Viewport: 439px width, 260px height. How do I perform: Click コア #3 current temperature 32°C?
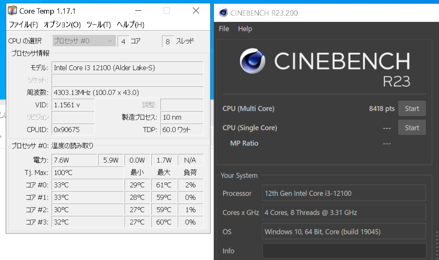click(x=87, y=222)
